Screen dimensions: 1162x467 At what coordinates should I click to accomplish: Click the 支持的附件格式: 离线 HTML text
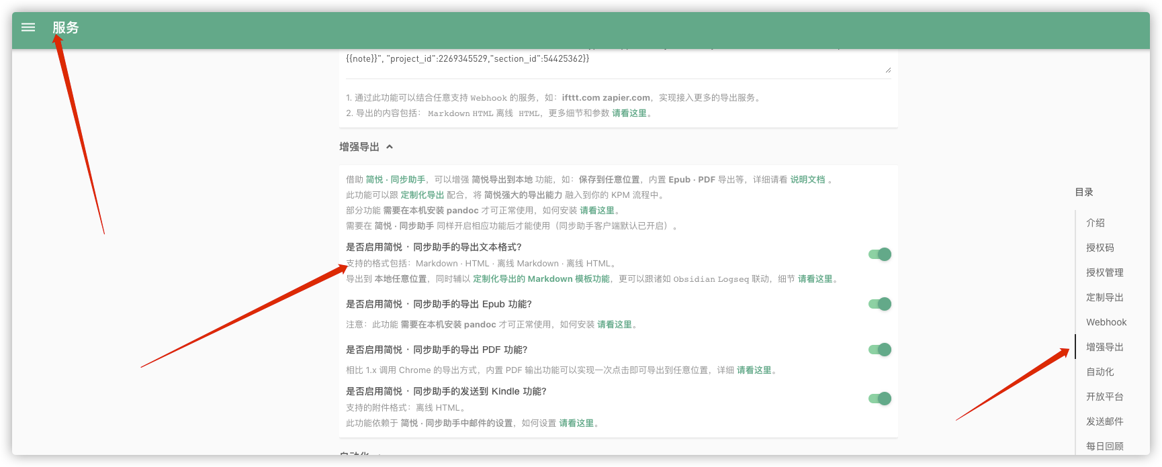[405, 407]
